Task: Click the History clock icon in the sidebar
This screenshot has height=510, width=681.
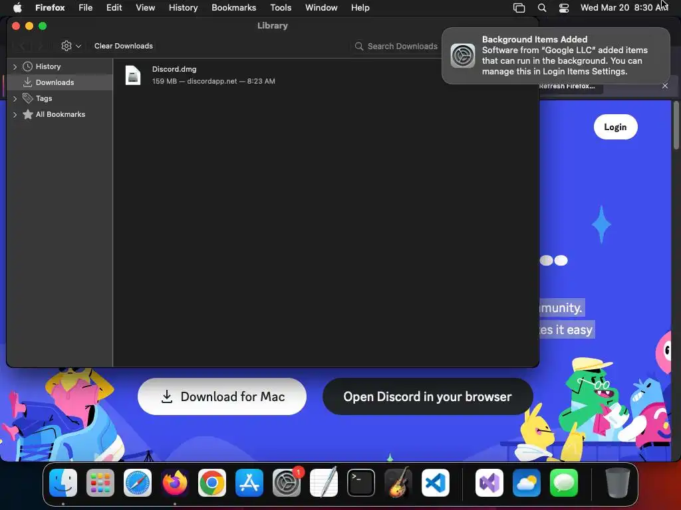Action: (x=27, y=66)
